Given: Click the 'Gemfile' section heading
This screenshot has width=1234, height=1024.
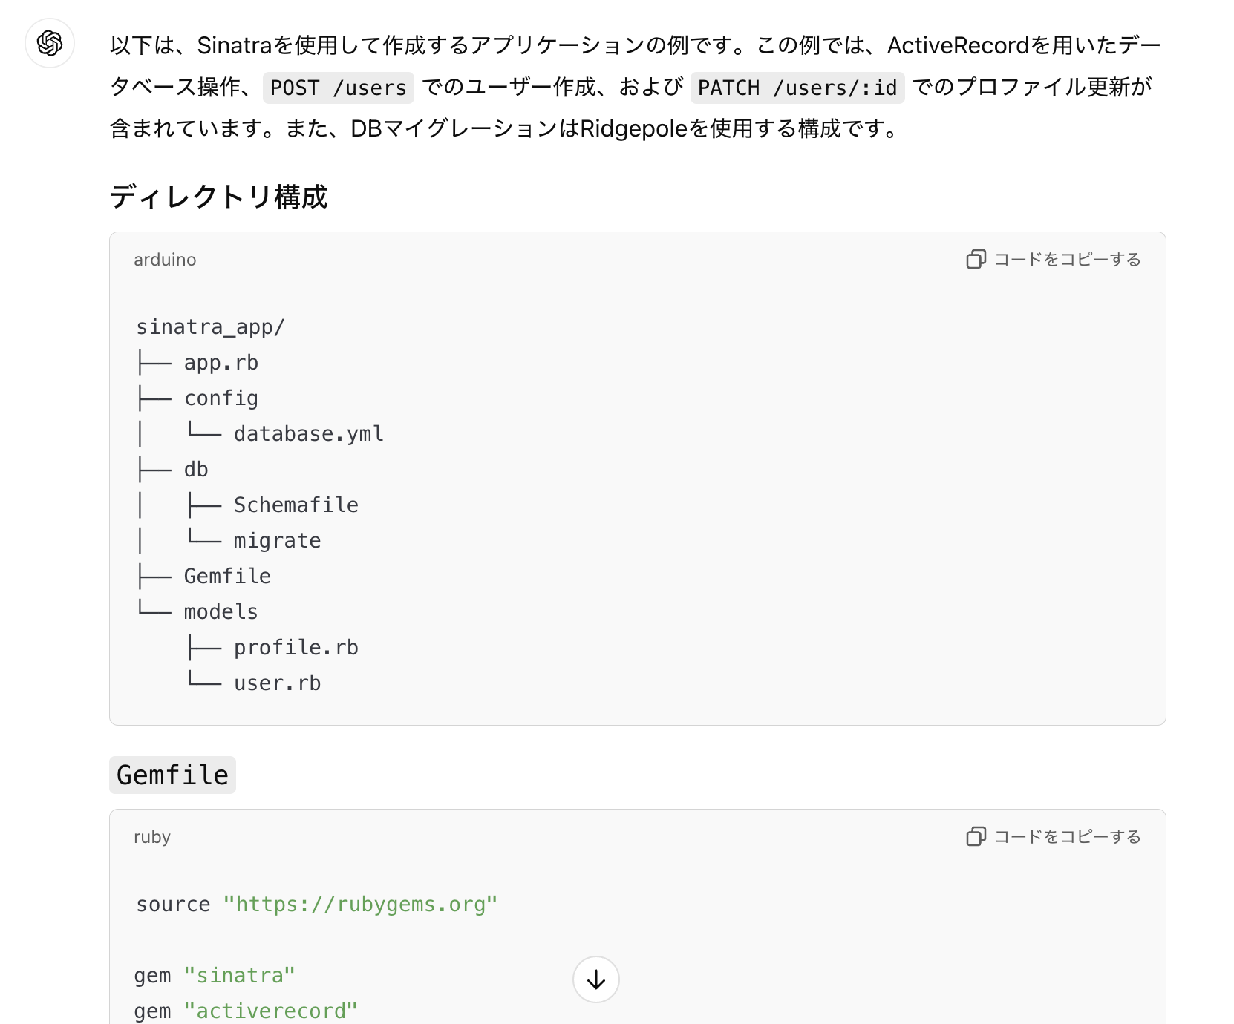Looking at the screenshot, I should pyautogui.click(x=172, y=775).
